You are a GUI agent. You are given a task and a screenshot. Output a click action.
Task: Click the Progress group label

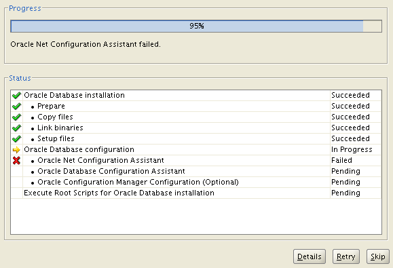tap(25, 8)
